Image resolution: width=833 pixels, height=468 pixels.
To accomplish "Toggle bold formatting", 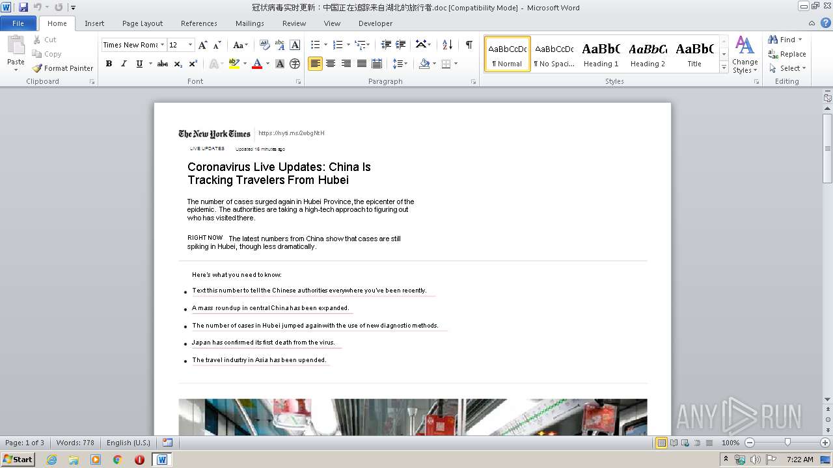I will 109,64.
